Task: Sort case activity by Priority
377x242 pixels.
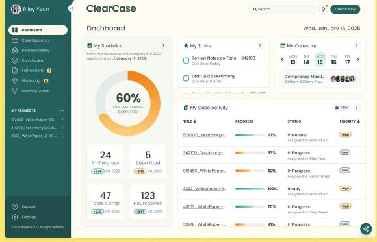Action: (x=350, y=121)
